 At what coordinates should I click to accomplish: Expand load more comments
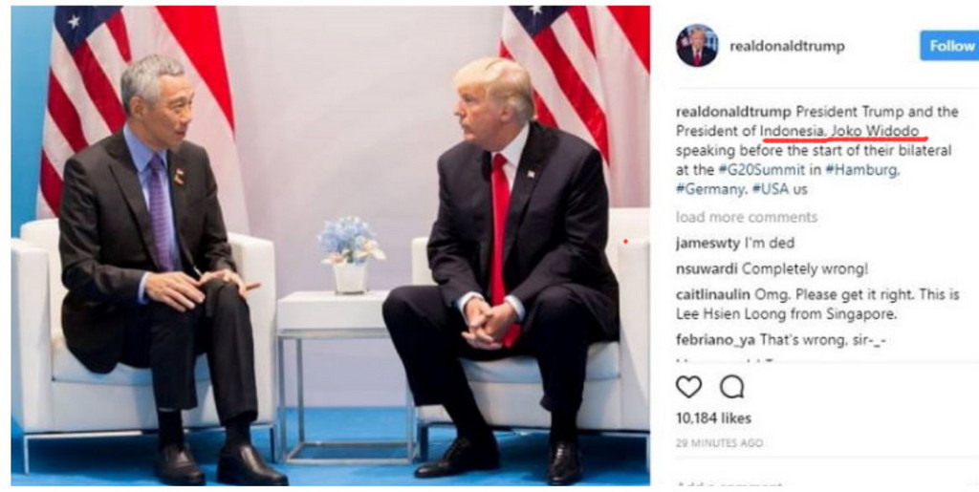tap(746, 217)
